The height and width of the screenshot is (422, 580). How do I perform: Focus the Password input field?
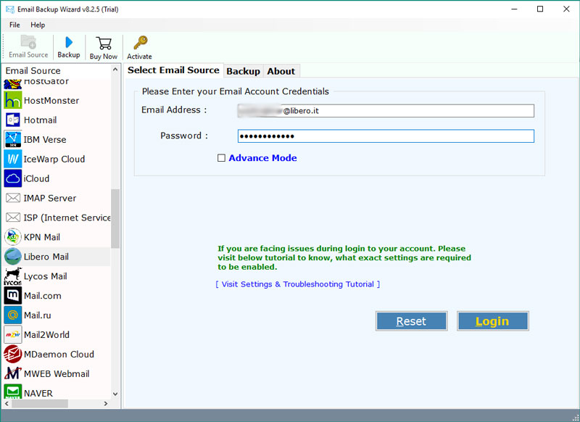pyautogui.click(x=386, y=136)
